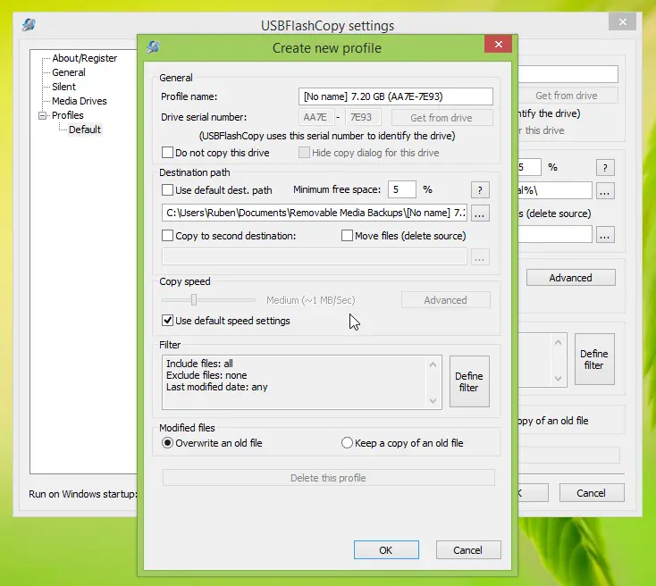The width and height of the screenshot is (656, 586).
Task: Click the app icon in Create new profile title bar
Action: 153,46
